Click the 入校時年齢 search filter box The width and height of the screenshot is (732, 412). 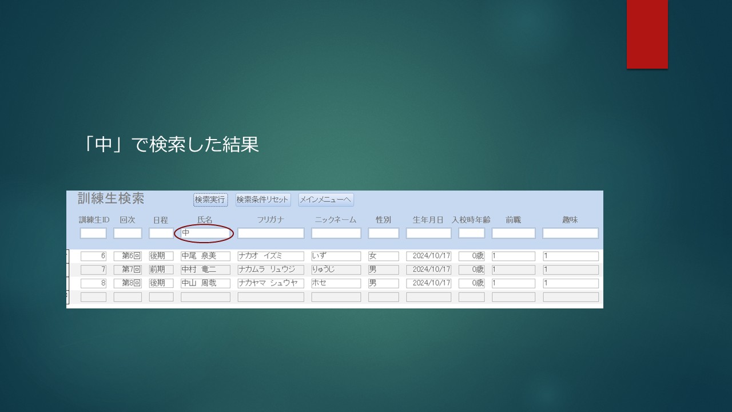click(472, 233)
